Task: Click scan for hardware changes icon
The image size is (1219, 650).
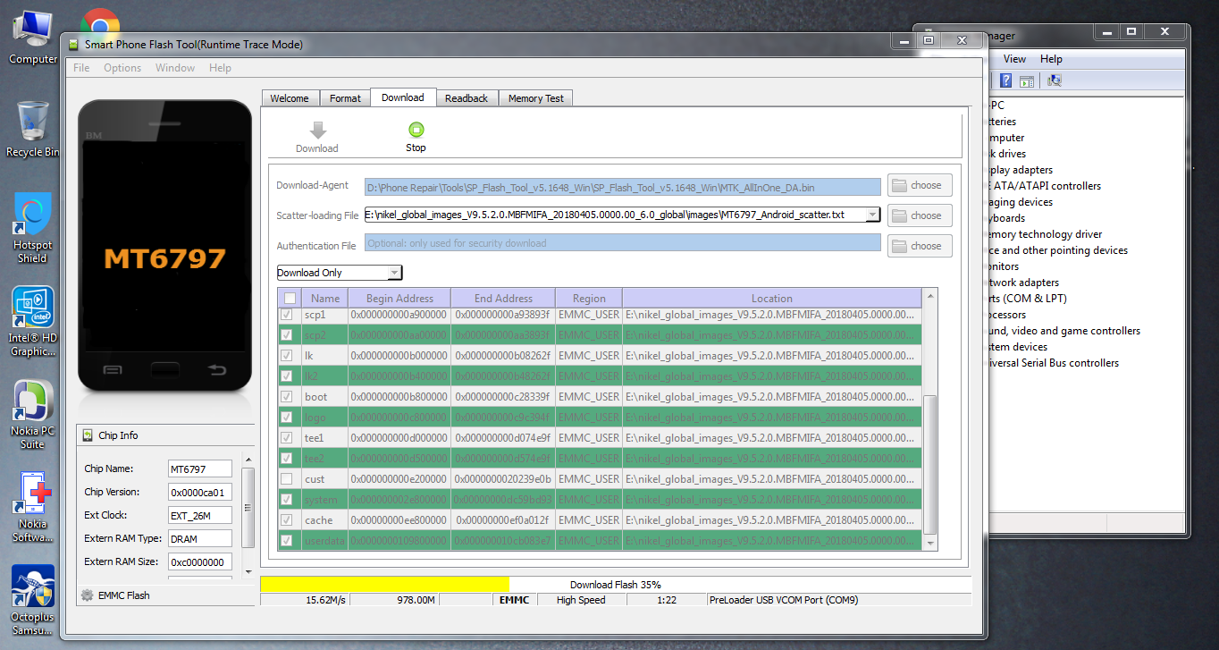Action: tap(1054, 81)
